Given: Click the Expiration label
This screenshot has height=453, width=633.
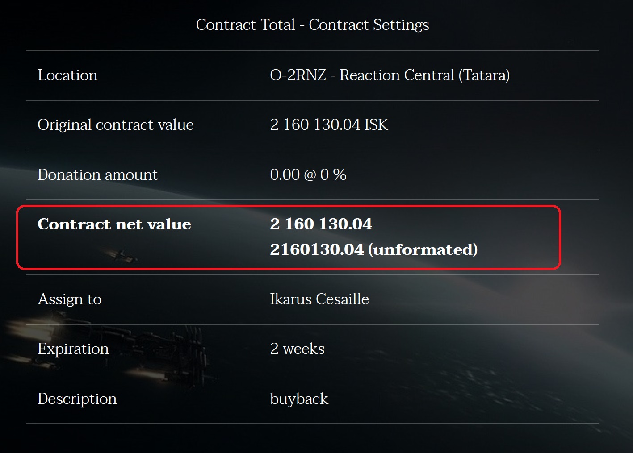Looking at the screenshot, I should 73,349.
